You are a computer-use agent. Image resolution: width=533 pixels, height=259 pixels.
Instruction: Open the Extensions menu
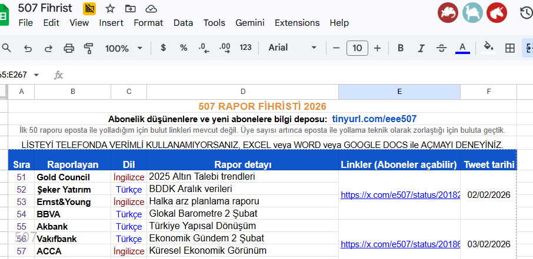tap(297, 23)
